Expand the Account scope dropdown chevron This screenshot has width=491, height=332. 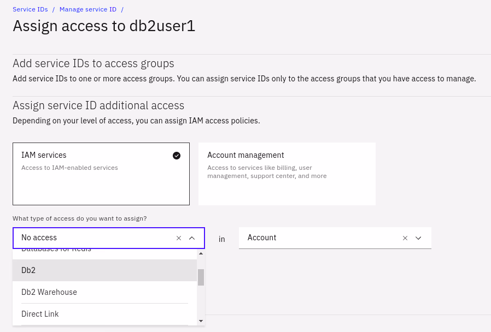click(x=418, y=238)
